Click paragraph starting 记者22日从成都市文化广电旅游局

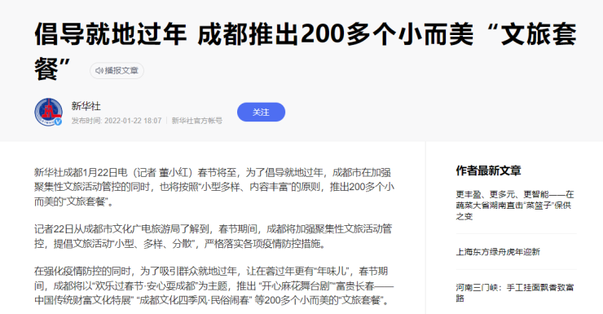pos(213,237)
